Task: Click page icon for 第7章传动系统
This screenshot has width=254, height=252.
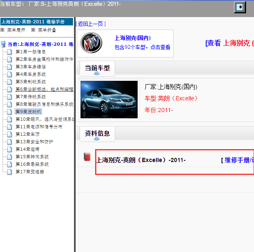Action: click(10, 97)
